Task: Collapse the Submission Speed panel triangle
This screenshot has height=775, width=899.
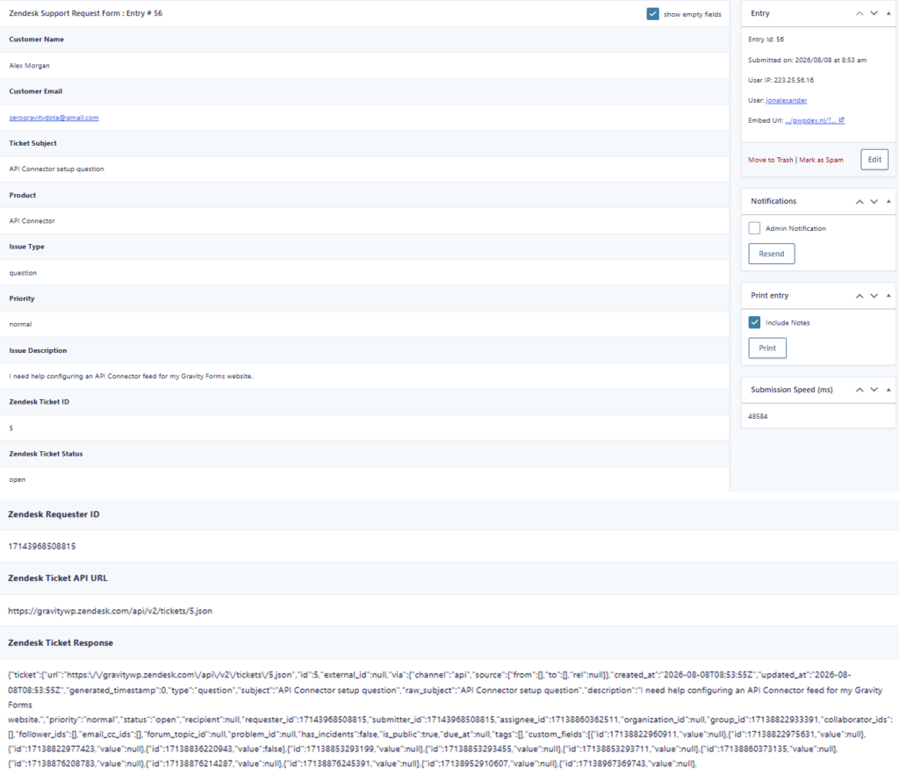Action: point(888,390)
